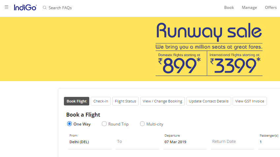This screenshot has height=157, width=280.
Task: Go to the Offers menu
Action: 271,8
